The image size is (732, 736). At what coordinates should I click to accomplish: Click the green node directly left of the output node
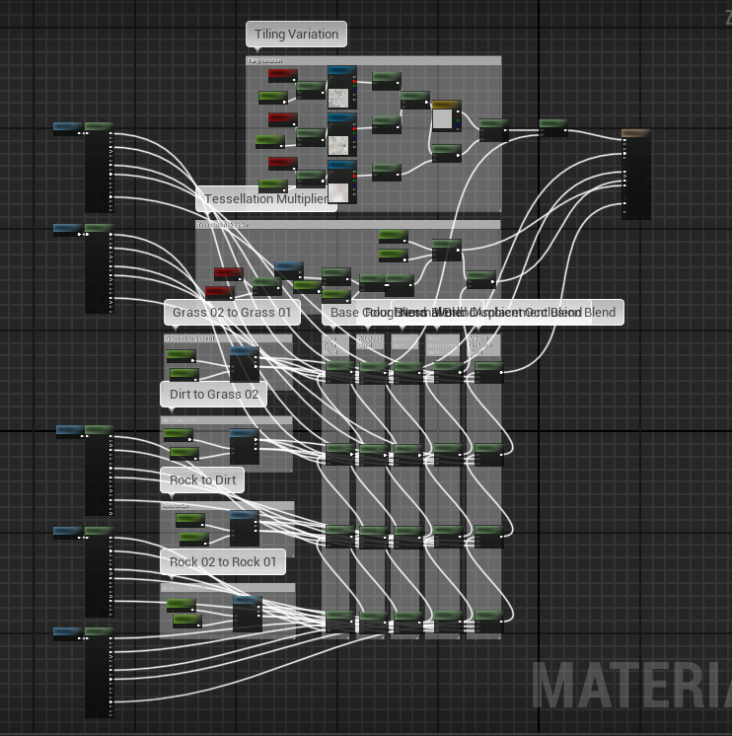tap(552, 124)
